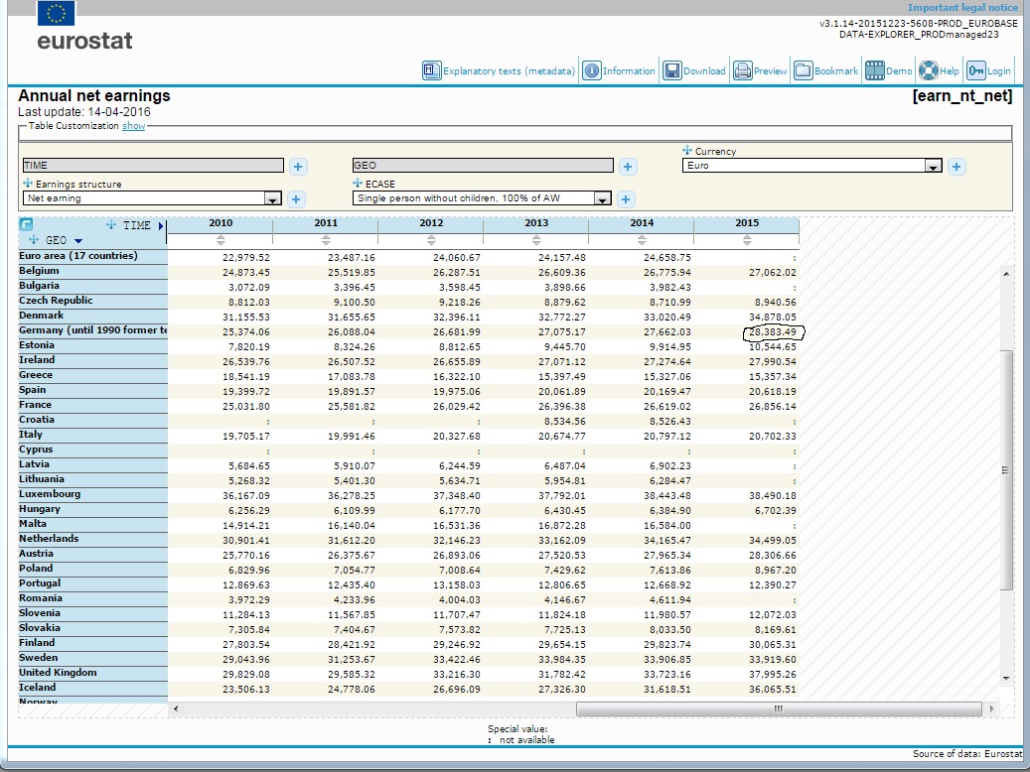Image resolution: width=1030 pixels, height=772 pixels.
Task: Select the Luxembourg row label
Action: [x=50, y=493]
